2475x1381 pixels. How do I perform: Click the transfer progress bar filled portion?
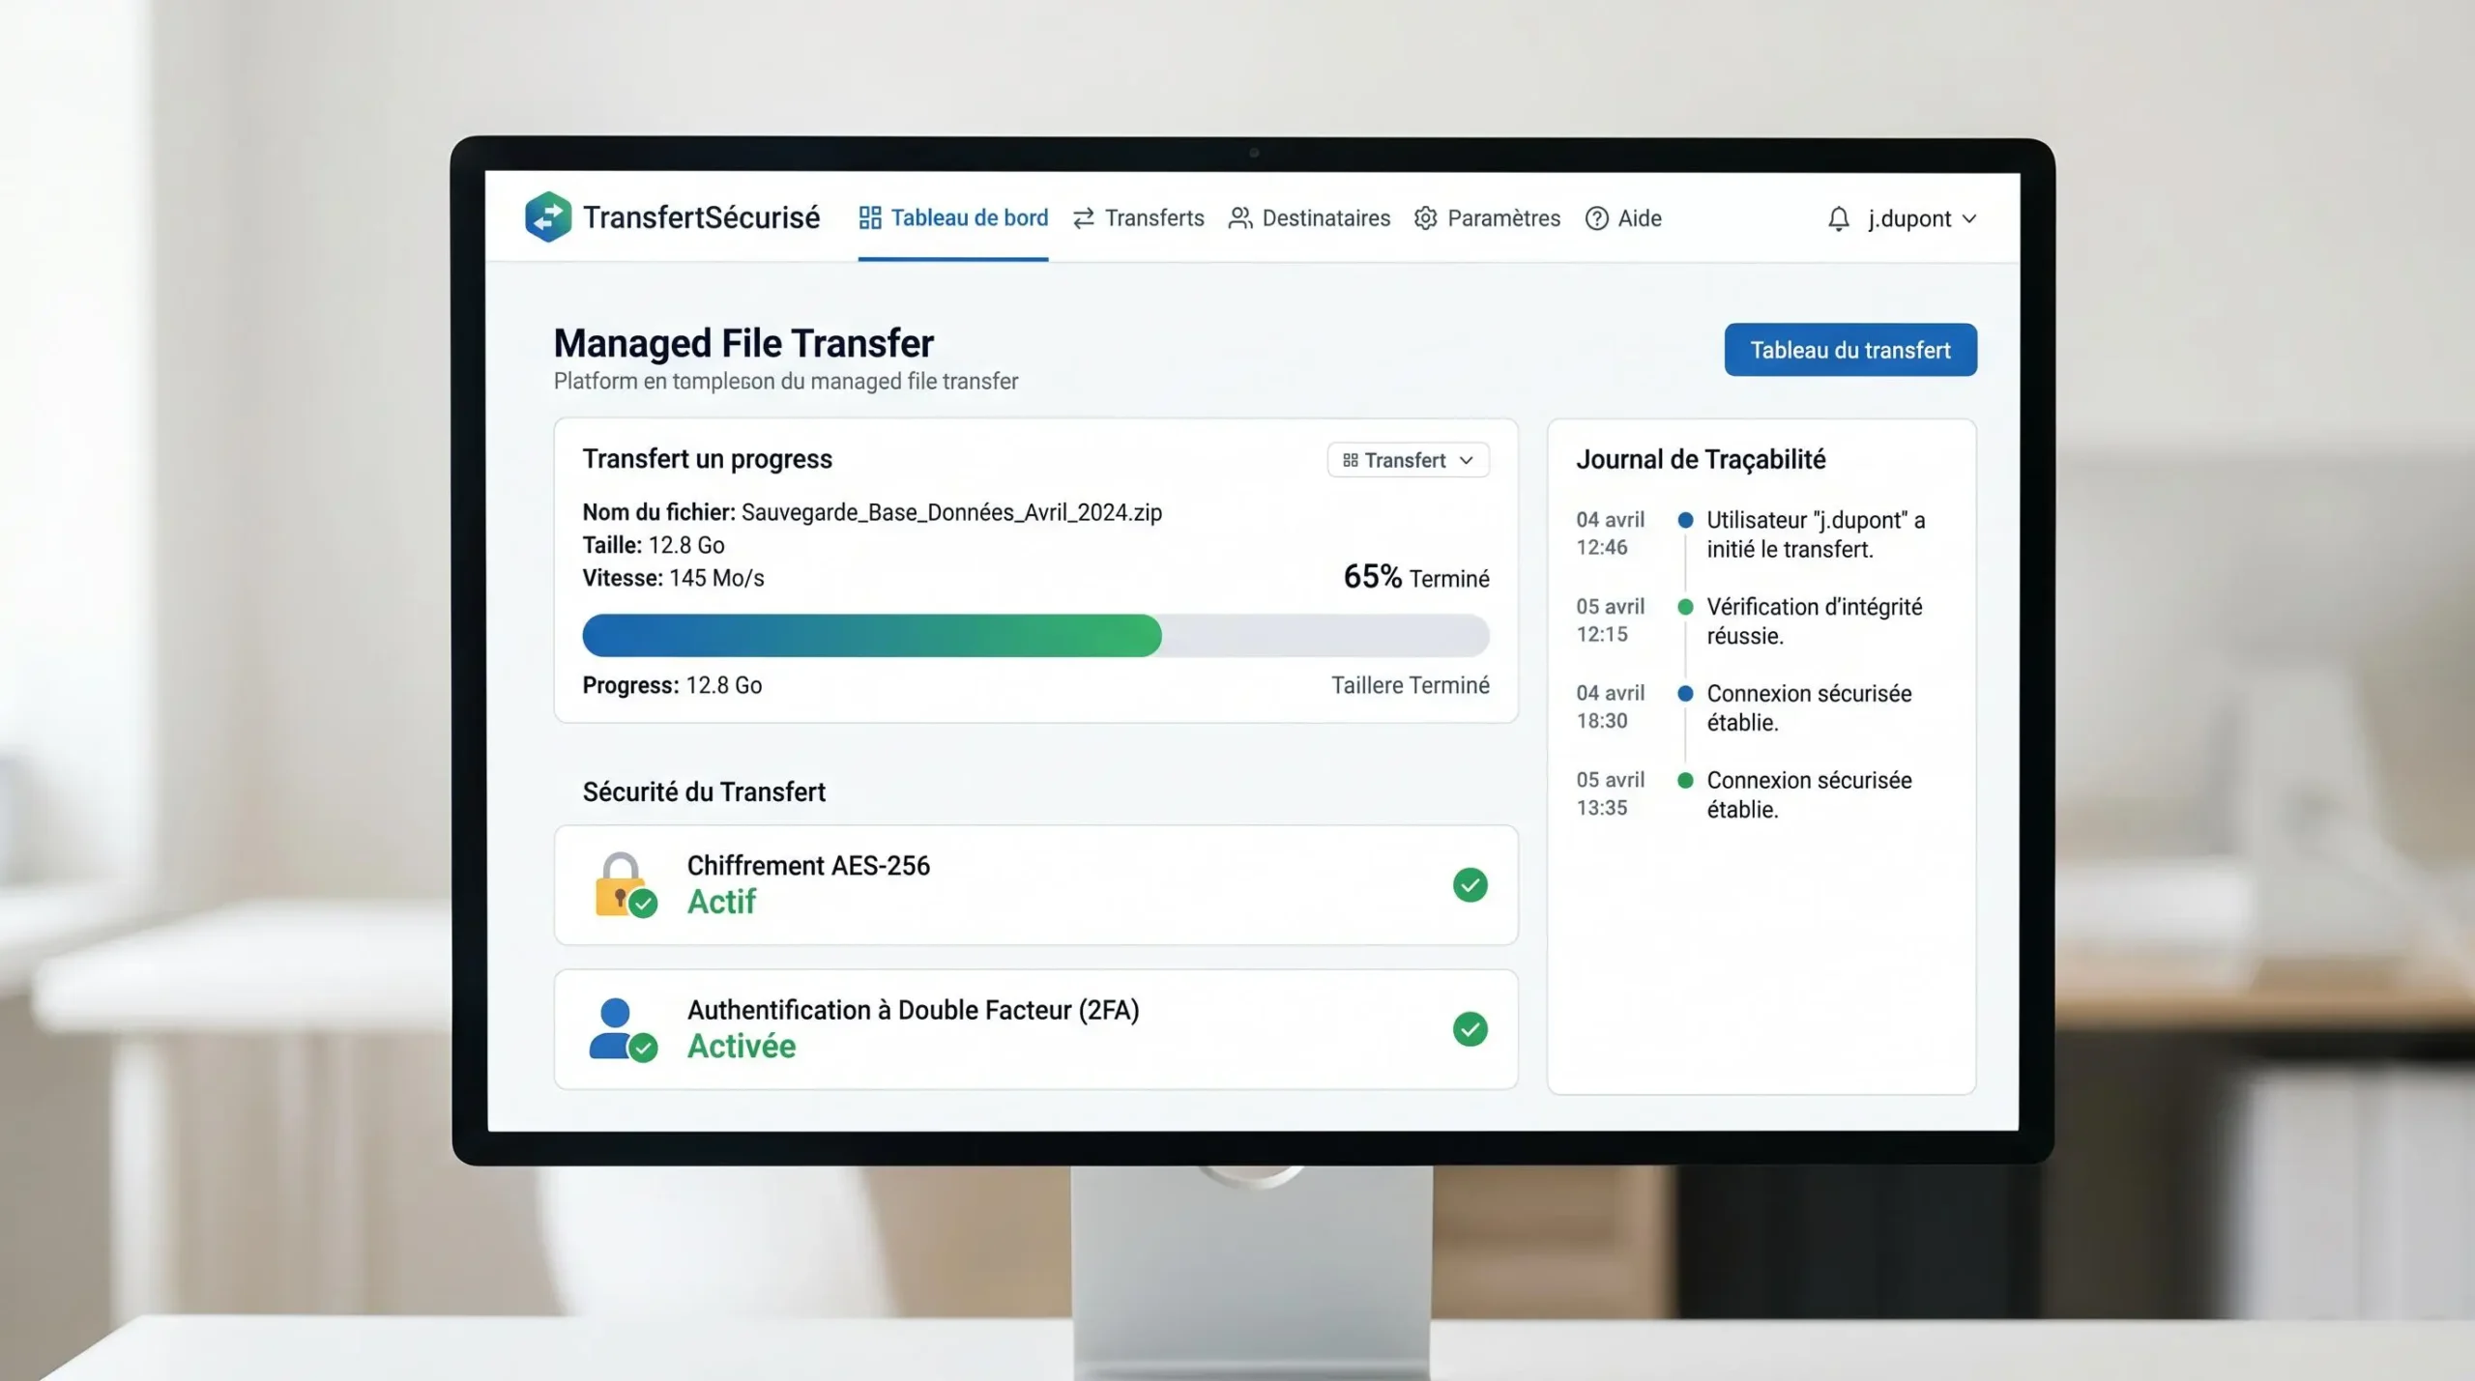871,635
